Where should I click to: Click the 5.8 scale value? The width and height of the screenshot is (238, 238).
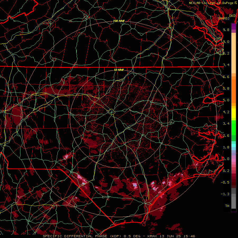coord(226,89)
